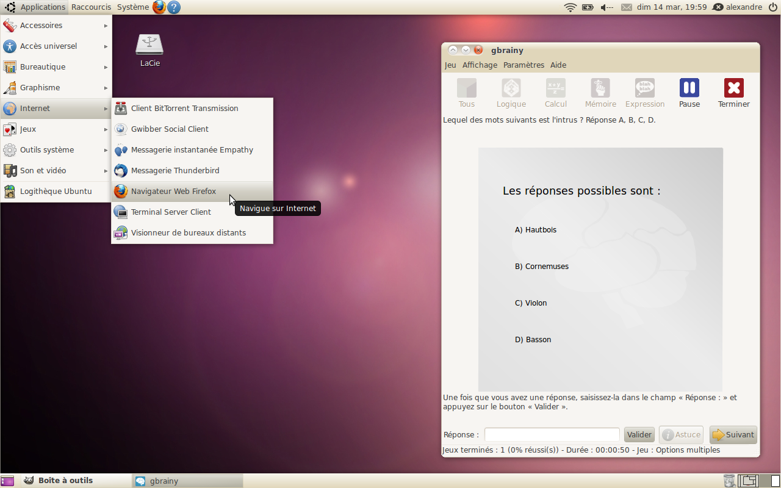This screenshot has height=488, width=781.
Task: Click the Suivant button
Action: click(x=733, y=435)
